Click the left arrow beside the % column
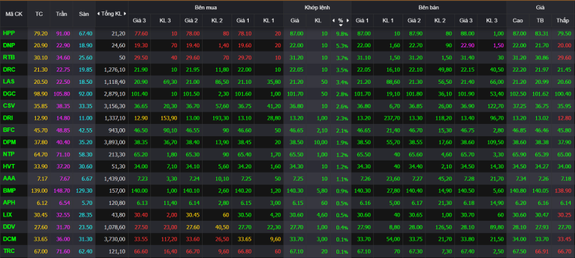The width and height of the screenshot is (575, 258). pyautogui.click(x=333, y=21)
